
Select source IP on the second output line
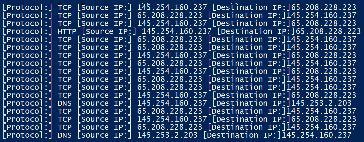click(169, 16)
